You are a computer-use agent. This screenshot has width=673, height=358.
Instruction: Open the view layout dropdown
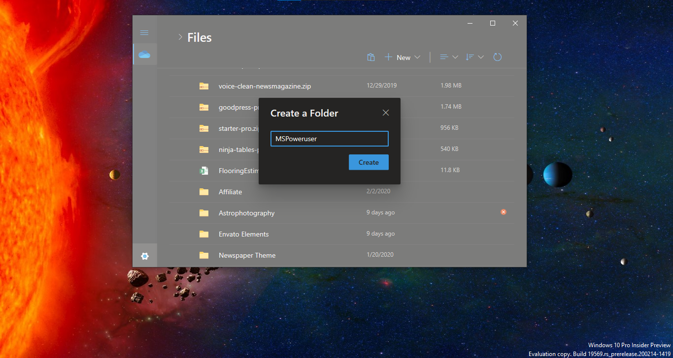tap(449, 57)
